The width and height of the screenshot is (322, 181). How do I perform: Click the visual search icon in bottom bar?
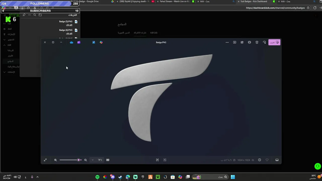(x=165, y=160)
